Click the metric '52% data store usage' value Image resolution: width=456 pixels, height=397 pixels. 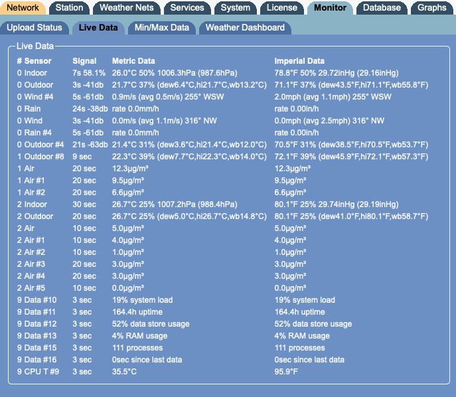151,324
